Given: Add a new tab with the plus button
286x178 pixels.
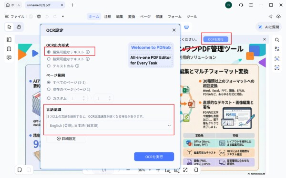Looking at the screenshot, I should point(72,5).
